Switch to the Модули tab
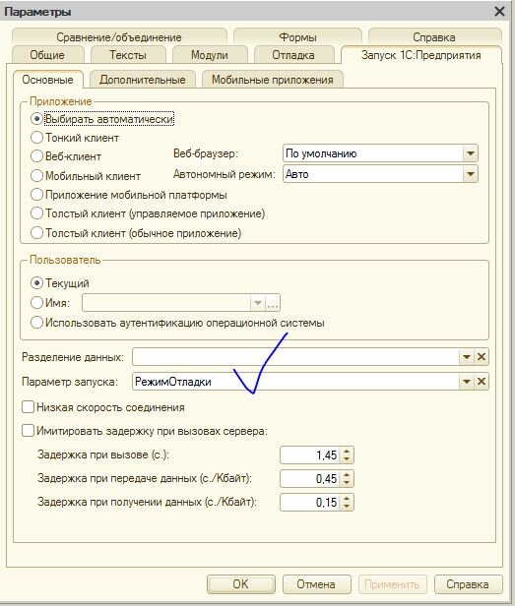 pos(210,55)
